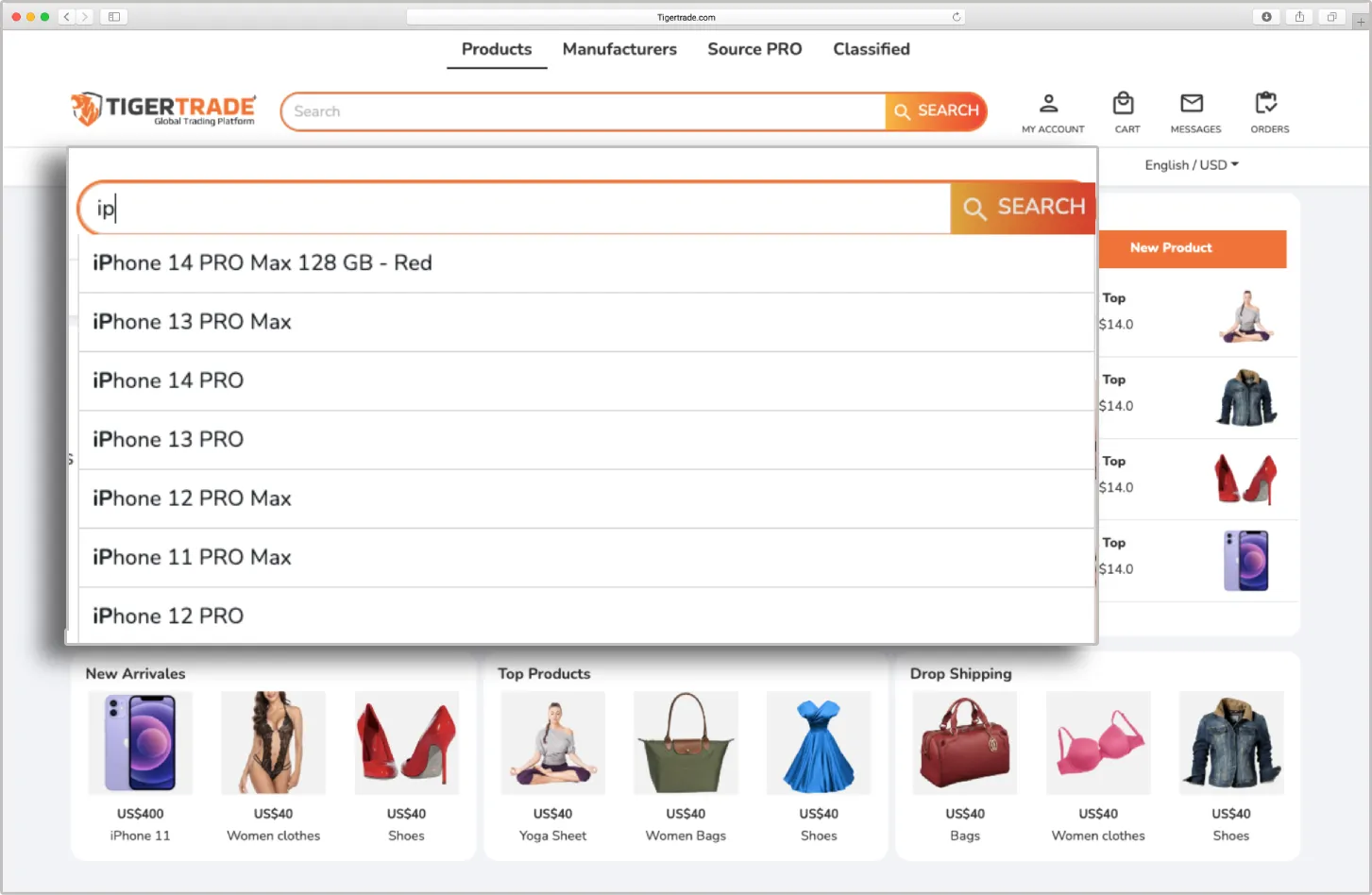Image resolution: width=1372 pixels, height=895 pixels.
Task: Click the Safari share icon
Action: point(1299,17)
